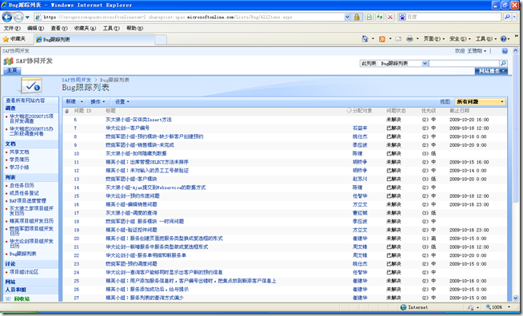Choose search scope 此列表 dropdown
Image resolution: width=523 pixels, height=316 pixels.
pyautogui.click(x=394, y=63)
